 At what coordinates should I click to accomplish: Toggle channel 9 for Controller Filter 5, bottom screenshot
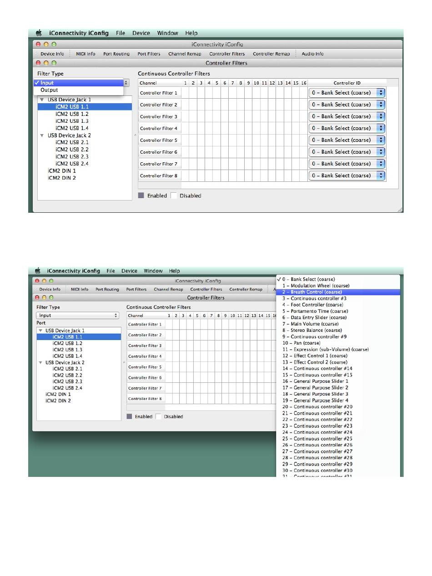(x=226, y=367)
